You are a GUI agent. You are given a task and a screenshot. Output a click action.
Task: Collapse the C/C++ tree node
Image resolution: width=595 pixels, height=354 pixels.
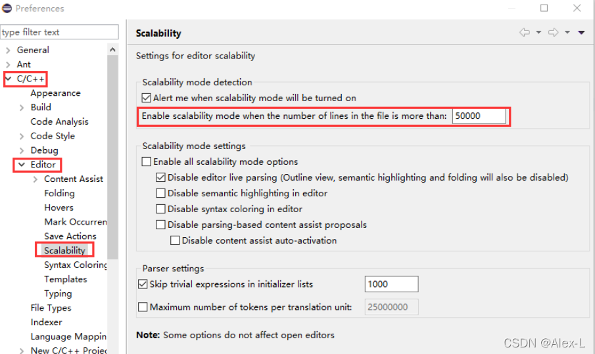tap(7, 79)
